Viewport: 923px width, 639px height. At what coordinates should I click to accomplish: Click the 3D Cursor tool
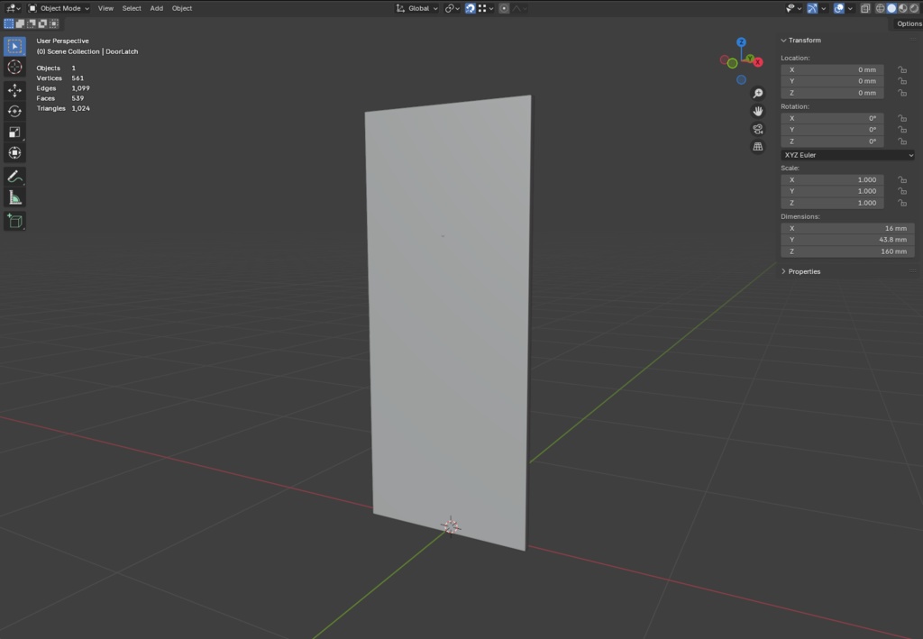pos(14,67)
